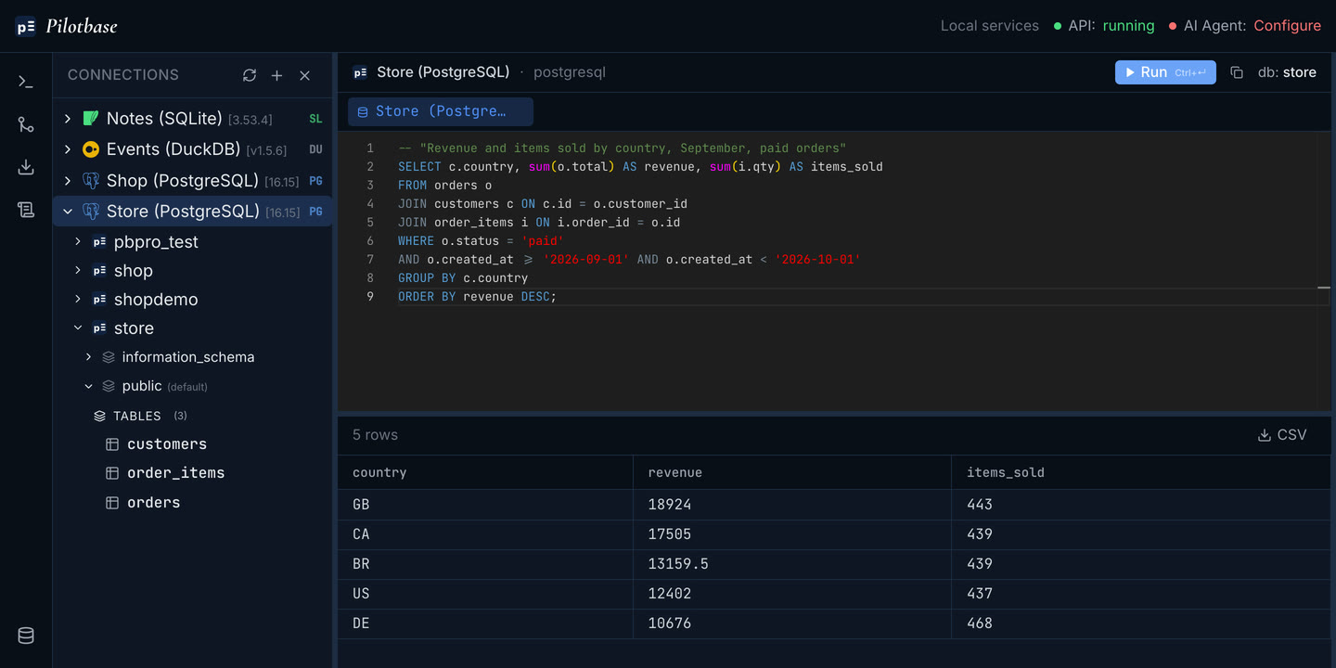Image resolution: width=1336 pixels, height=668 pixels.
Task: Click the db: store indicator
Action: [x=1287, y=72]
